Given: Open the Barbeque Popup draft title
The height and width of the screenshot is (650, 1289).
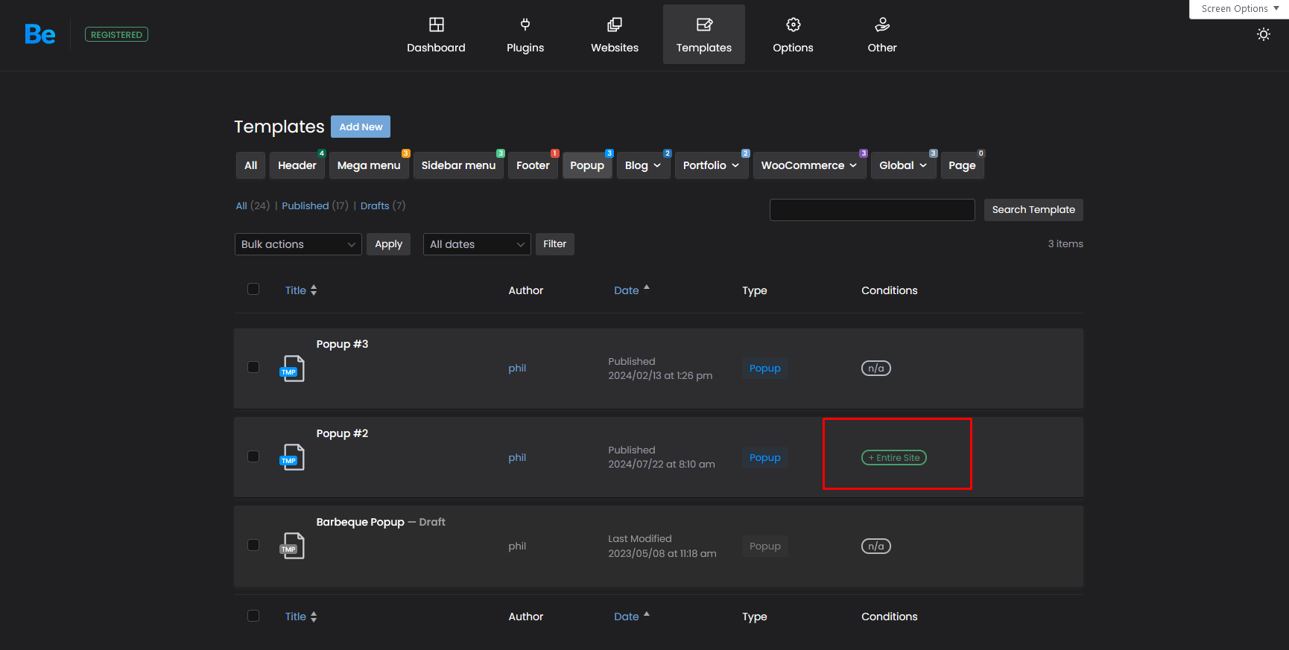Looking at the screenshot, I should click(x=360, y=522).
